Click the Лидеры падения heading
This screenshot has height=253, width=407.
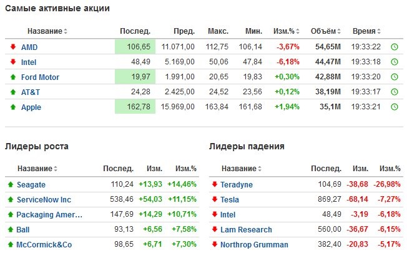247,147
